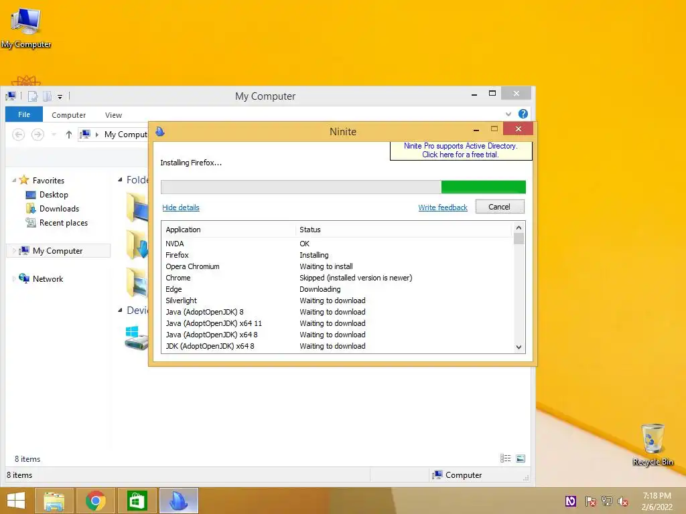Click the Write feedback link
This screenshot has height=514, width=686.
point(443,207)
